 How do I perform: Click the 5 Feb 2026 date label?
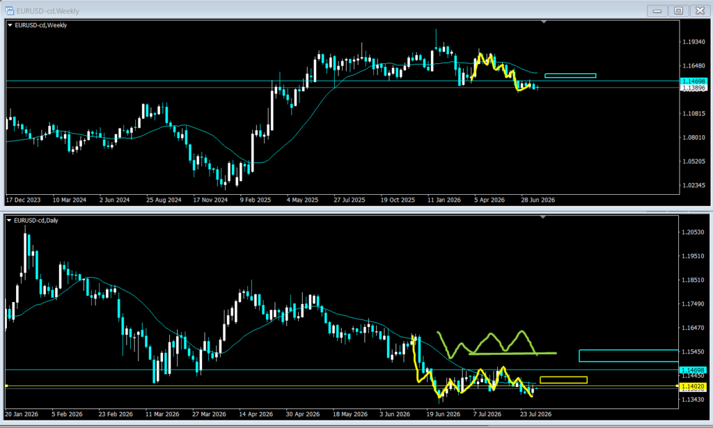(68, 414)
